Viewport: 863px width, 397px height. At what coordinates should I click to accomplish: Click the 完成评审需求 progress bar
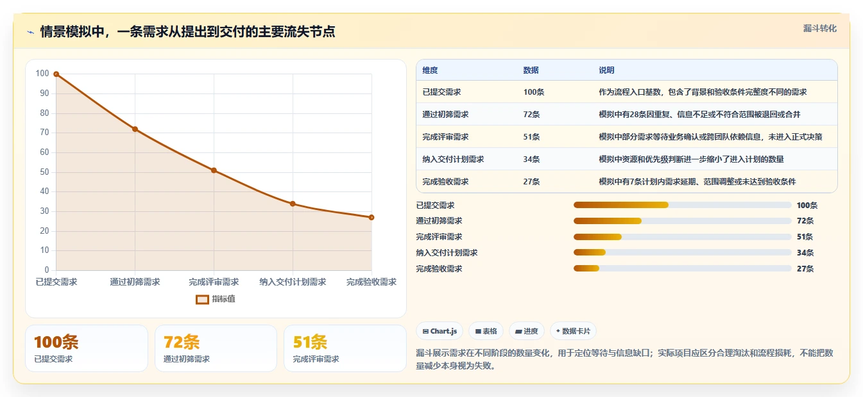(682, 237)
